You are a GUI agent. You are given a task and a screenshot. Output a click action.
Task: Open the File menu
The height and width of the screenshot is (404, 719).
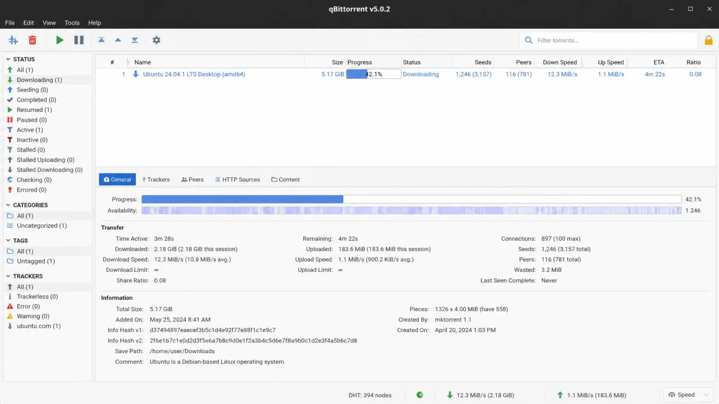[x=10, y=23]
